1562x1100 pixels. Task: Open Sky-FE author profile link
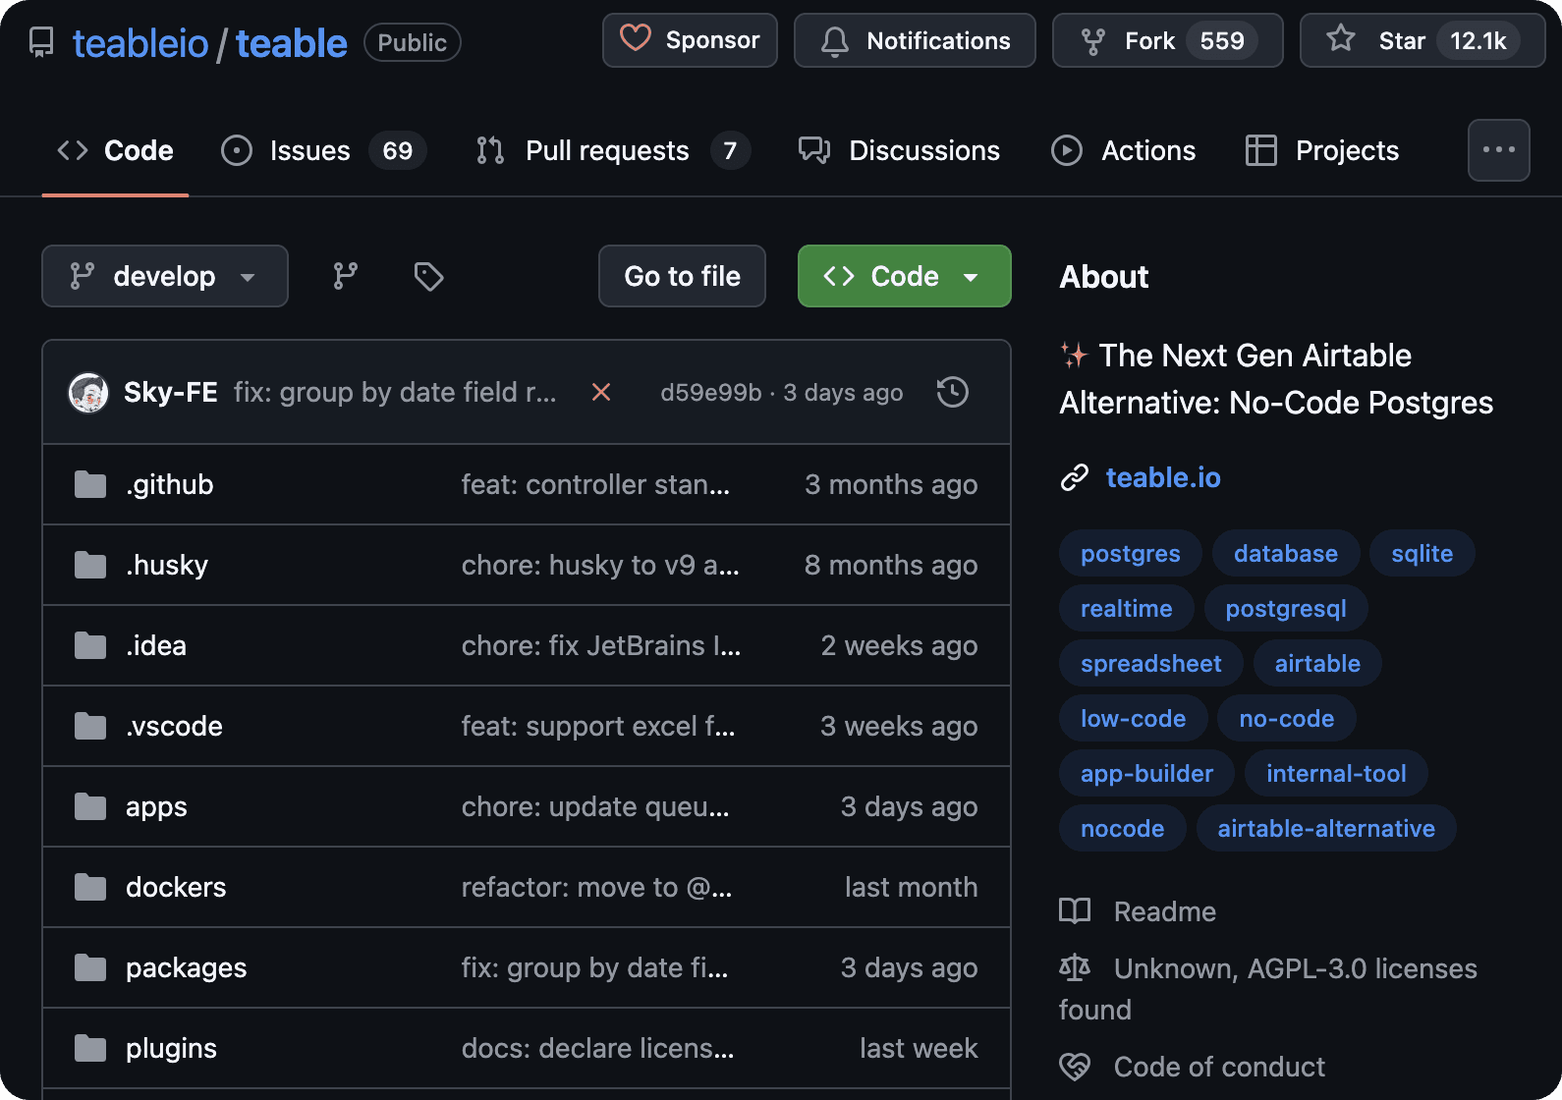click(x=171, y=392)
